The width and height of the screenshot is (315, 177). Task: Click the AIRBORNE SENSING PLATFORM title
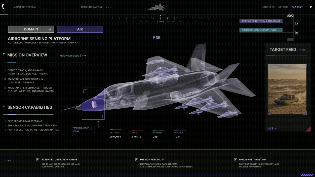pyautogui.click(x=39, y=39)
